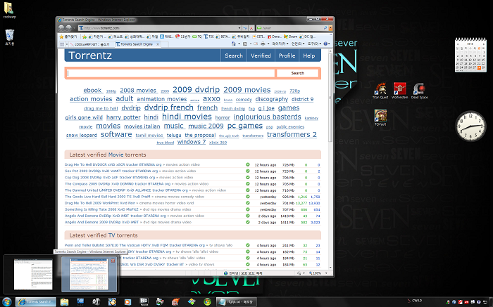
Task: Switch to the cOOLwARP.NET browser tab
Action: (91, 44)
